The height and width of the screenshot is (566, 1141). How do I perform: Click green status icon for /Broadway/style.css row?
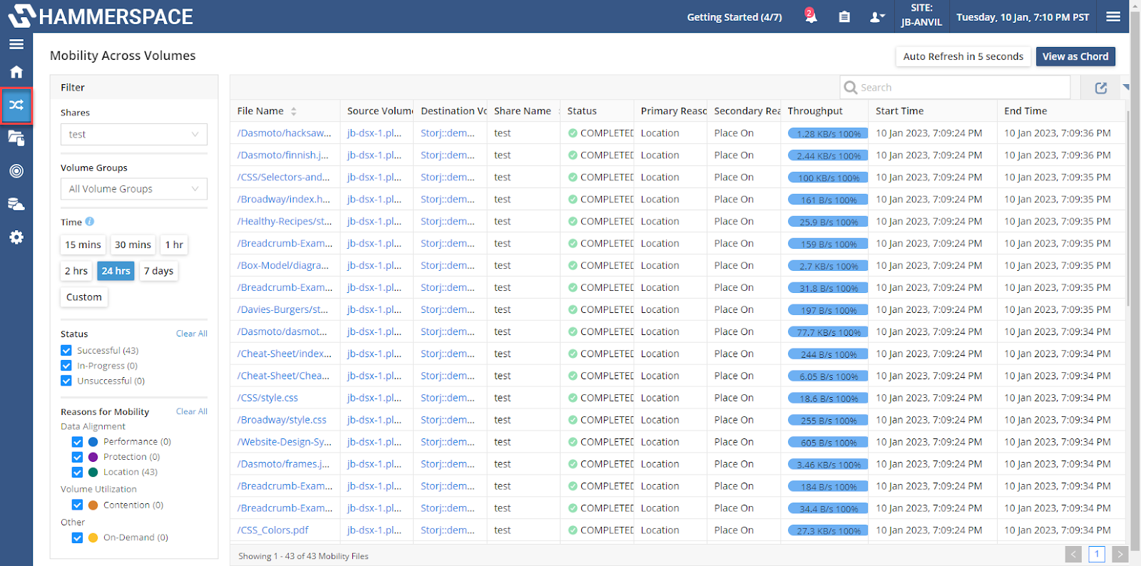tap(573, 420)
